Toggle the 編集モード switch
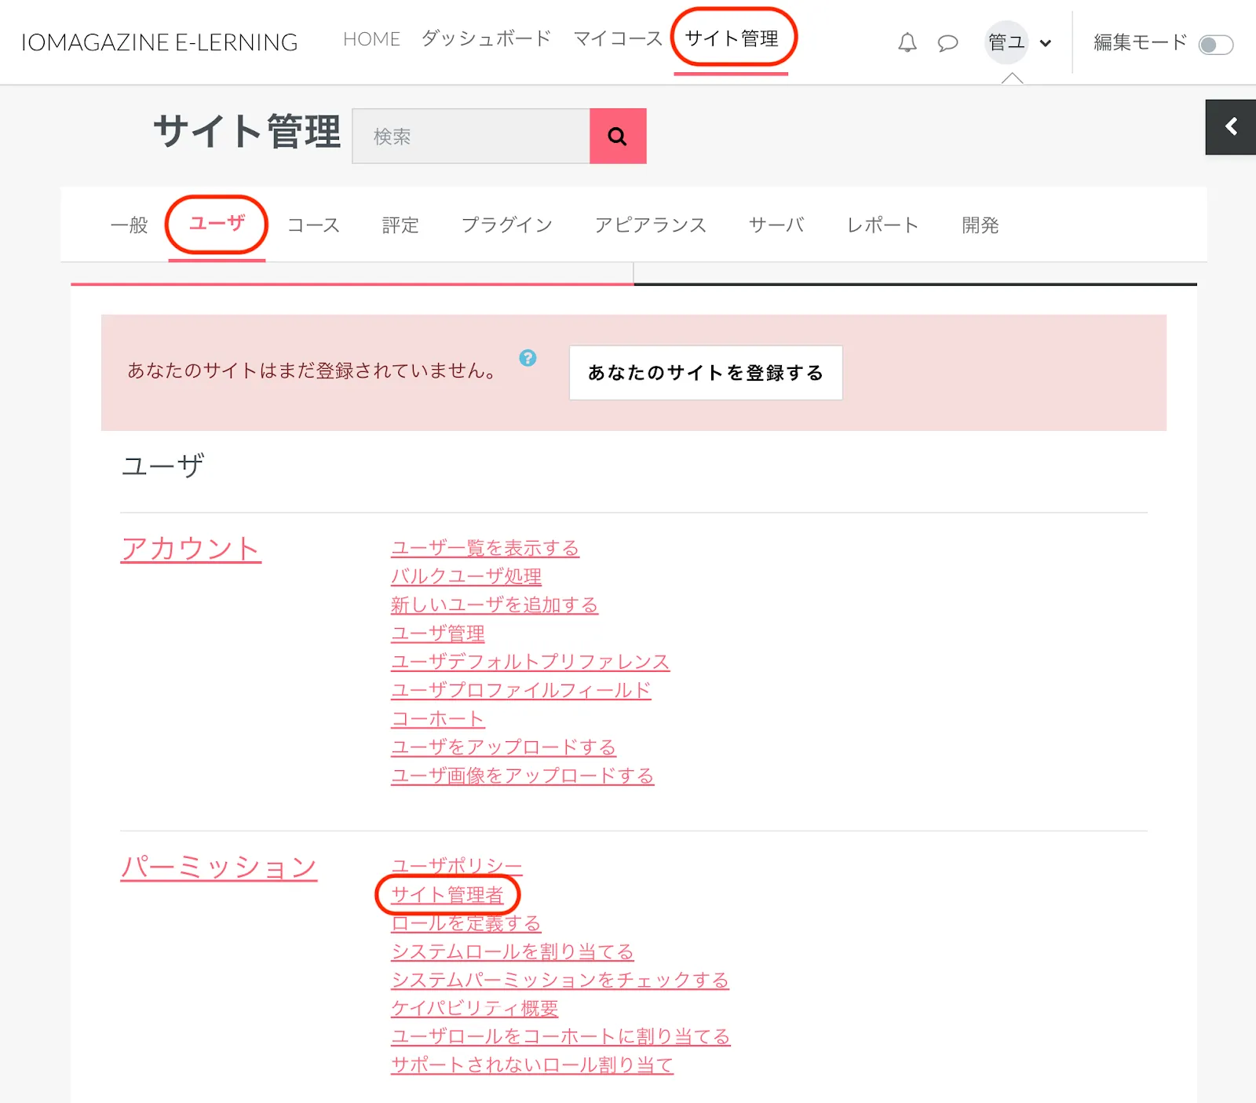Viewport: 1256px width, 1103px height. (x=1215, y=45)
